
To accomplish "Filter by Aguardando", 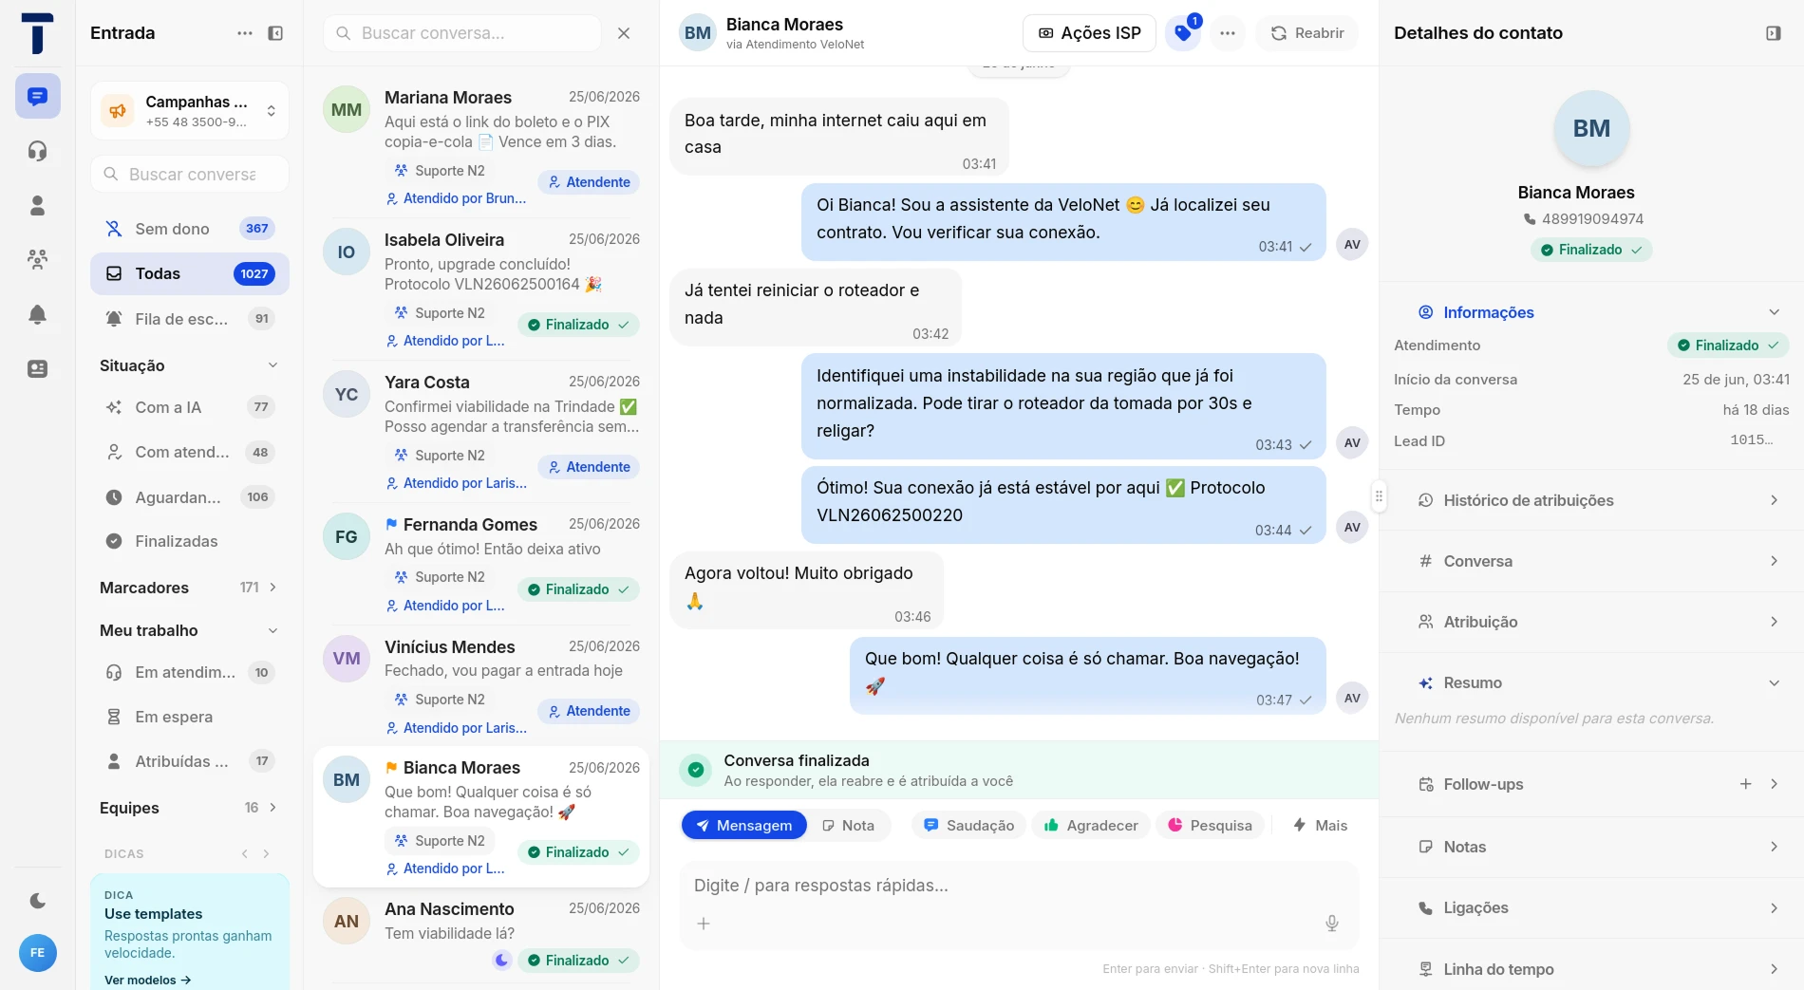I will pyautogui.click(x=190, y=496).
